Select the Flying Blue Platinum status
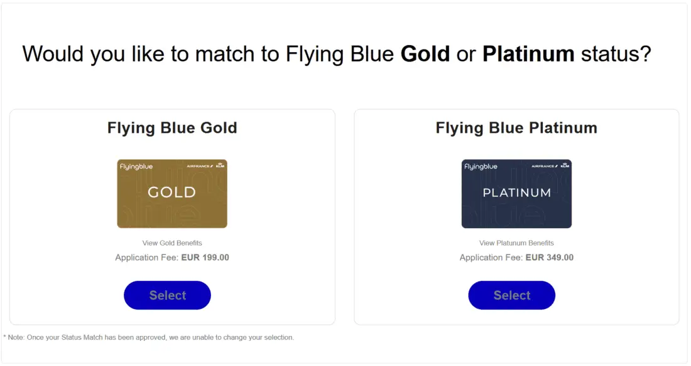 (x=511, y=295)
